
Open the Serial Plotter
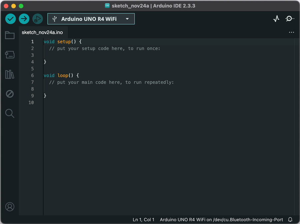click(x=276, y=19)
